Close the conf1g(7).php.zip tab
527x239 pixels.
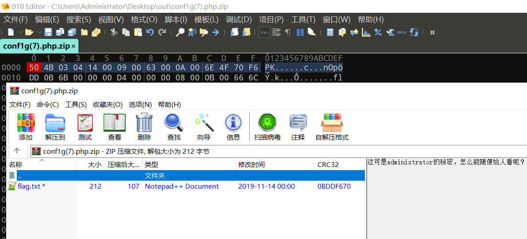coord(74,46)
